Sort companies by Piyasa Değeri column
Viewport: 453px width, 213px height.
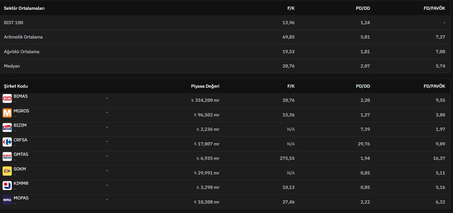[205, 86]
